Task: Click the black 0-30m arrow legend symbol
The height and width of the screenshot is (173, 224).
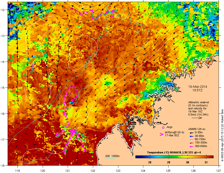Action: click(x=191, y=133)
